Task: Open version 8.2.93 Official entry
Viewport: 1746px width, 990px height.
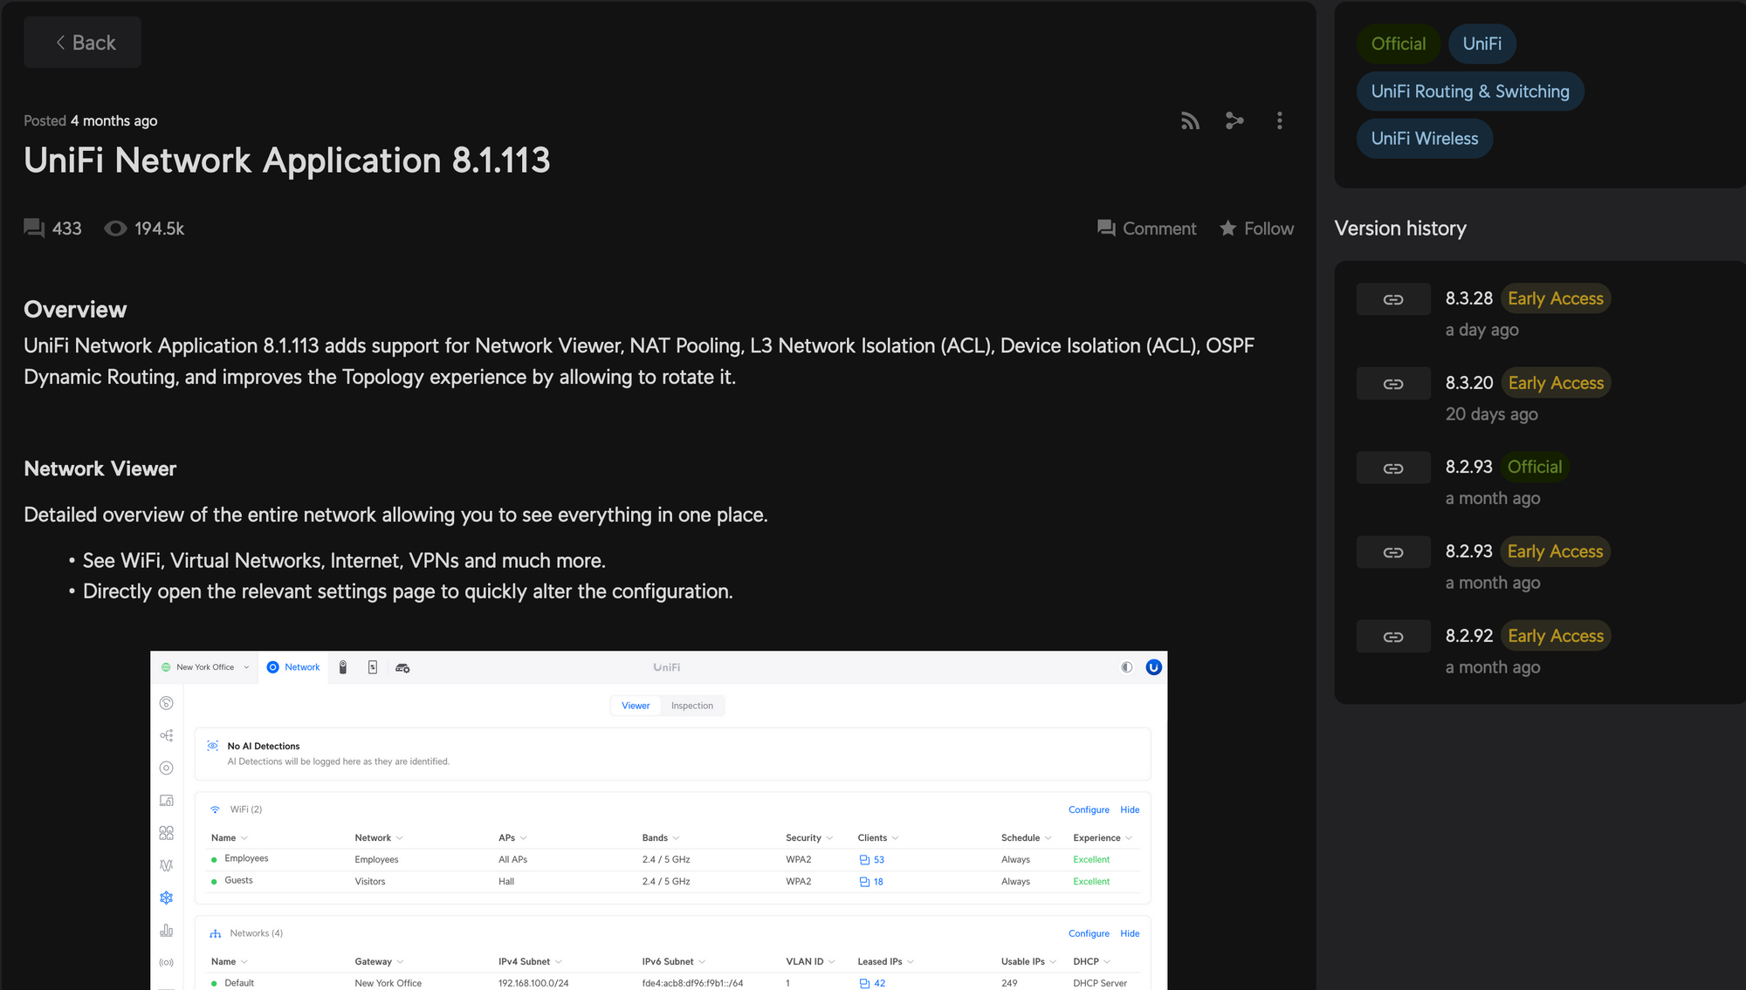Action: coord(1469,467)
